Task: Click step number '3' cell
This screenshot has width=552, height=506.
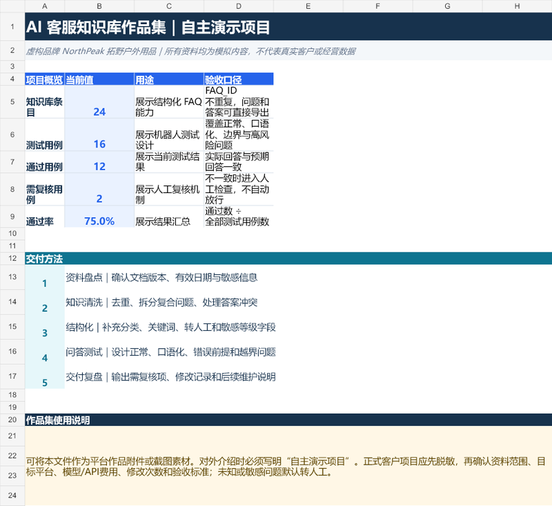Action: 45,327
